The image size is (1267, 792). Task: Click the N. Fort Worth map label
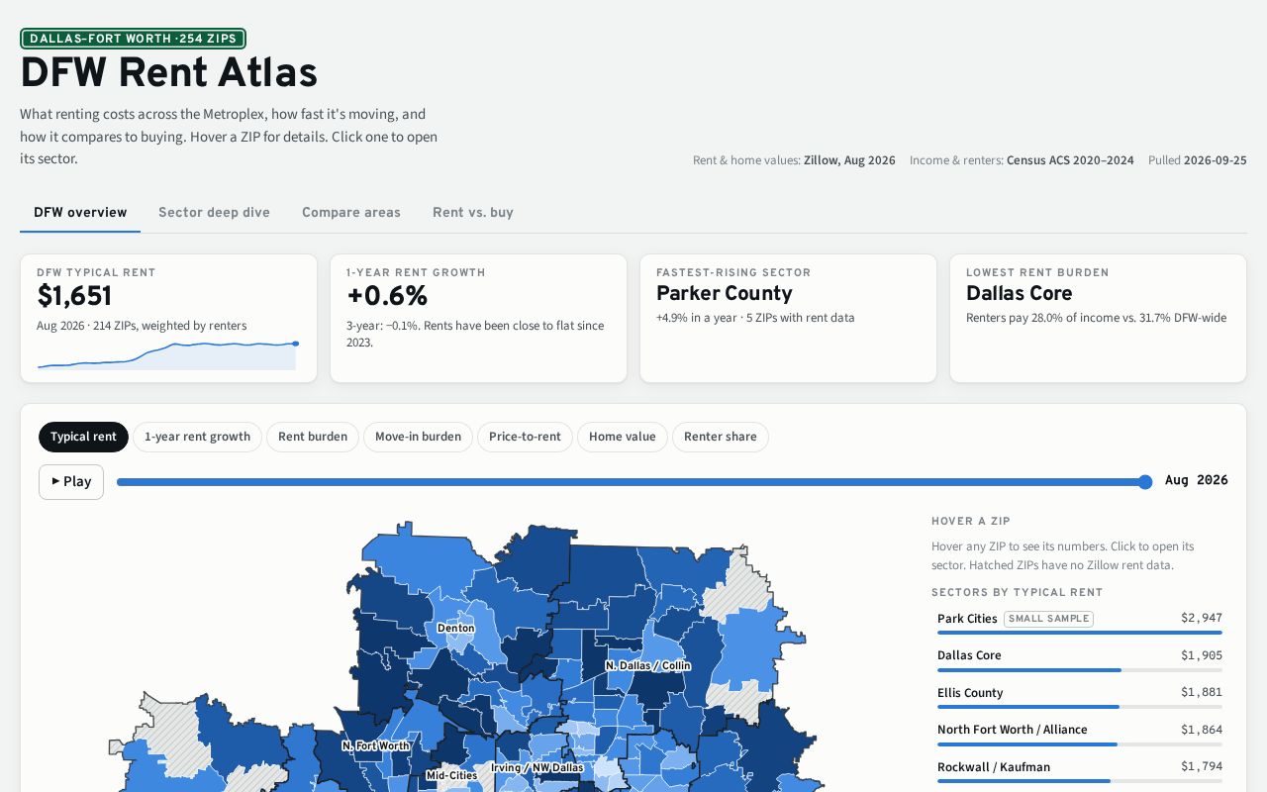(375, 745)
